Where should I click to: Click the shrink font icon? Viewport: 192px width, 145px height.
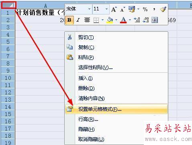123,9
